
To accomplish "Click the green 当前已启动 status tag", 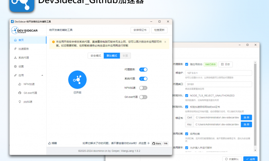I will 211,64.
